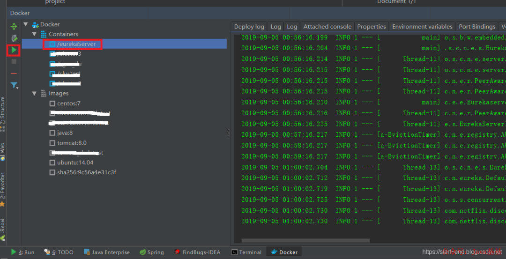Click the log line timestamped 00:58:16.217
The height and width of the screenshot is (259, 506).
pyautogui.click(x=373, y=146)
